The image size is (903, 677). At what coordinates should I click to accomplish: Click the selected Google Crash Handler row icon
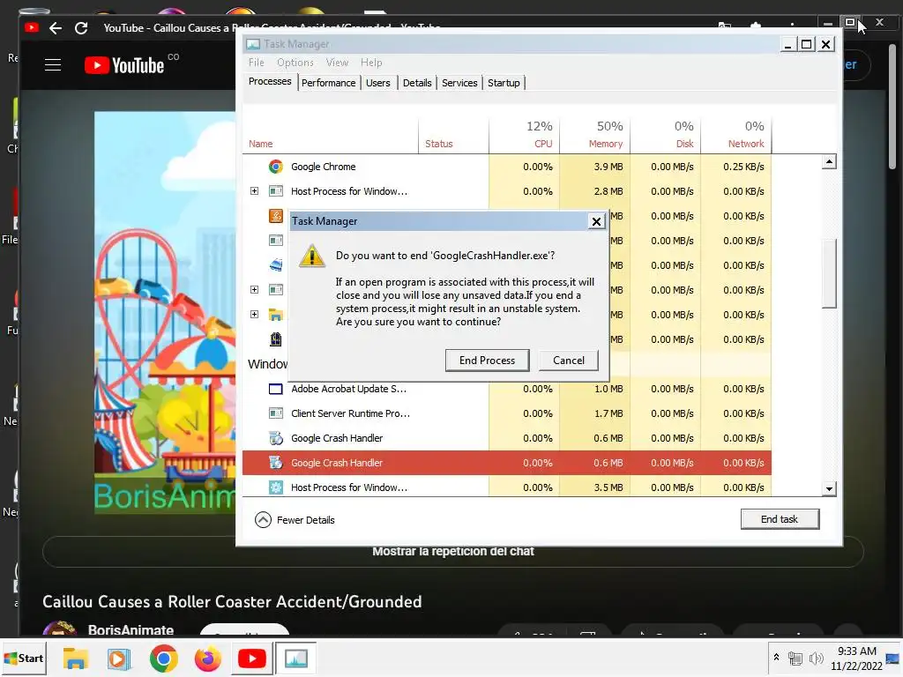pyautogui.click(x=276, y=462)
